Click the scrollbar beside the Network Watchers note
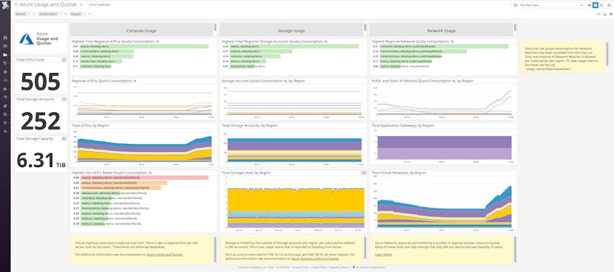This screenshot has height=272, width=614. pyautogui.click(x=607, y=53)
